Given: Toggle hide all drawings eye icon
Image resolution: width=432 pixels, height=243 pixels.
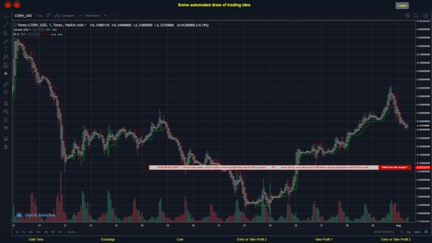Looking at the screenshot, I should [x=6, y=128].
